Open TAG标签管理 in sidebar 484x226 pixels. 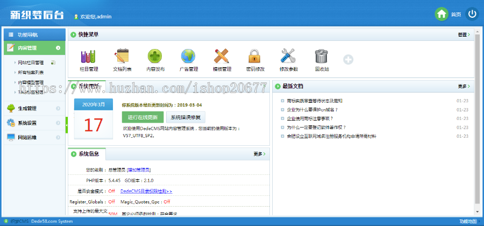tap(31, 93)
